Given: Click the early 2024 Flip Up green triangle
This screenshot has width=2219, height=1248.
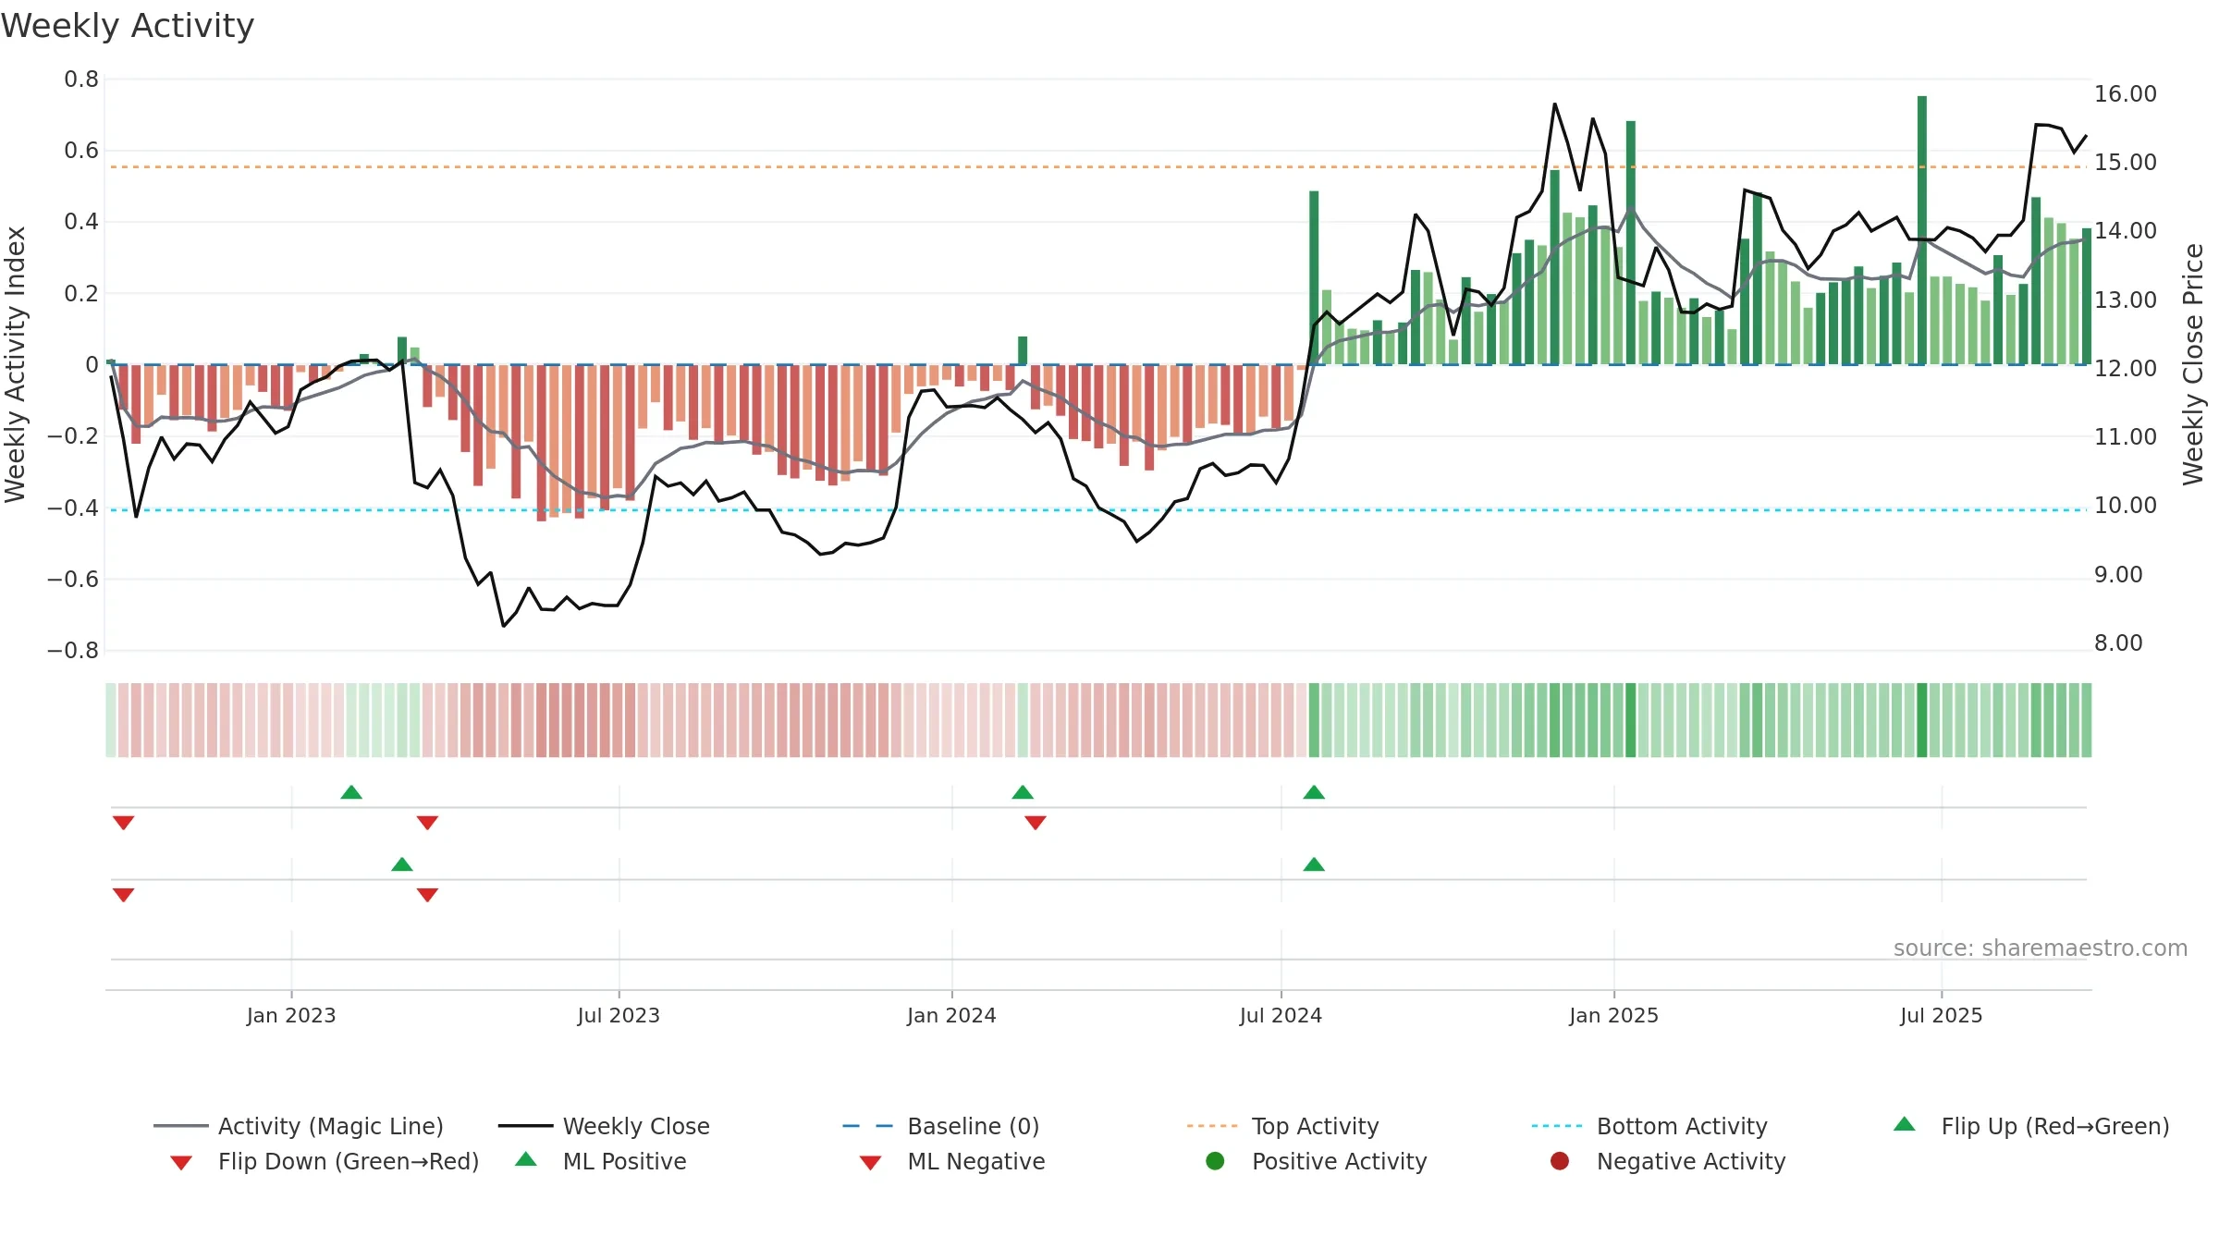Looking at the screenshot, I should pos(1023,792).
